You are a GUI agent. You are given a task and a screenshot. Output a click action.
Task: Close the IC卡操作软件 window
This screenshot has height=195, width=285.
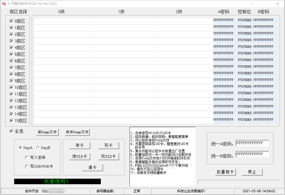[x=278, y=4]
